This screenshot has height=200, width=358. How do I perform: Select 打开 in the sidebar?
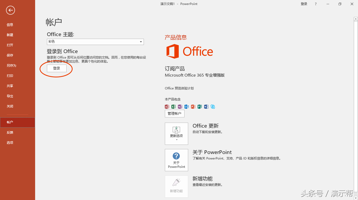pyautogui.click(x=18, y=45)
